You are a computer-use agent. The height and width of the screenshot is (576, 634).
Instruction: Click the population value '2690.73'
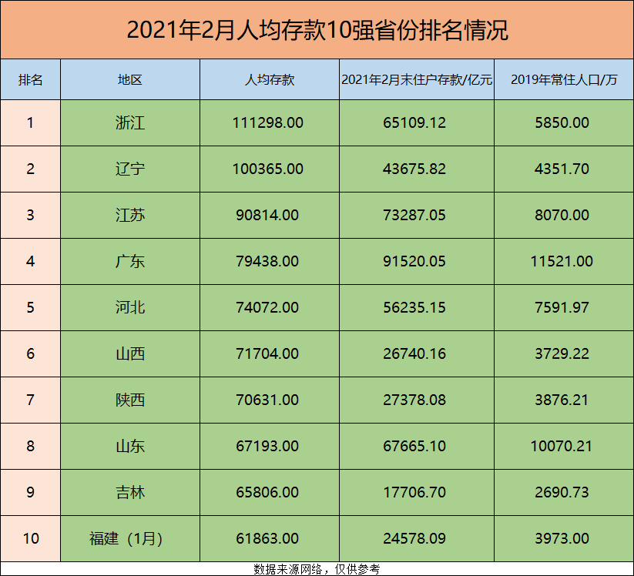point(562,492)
